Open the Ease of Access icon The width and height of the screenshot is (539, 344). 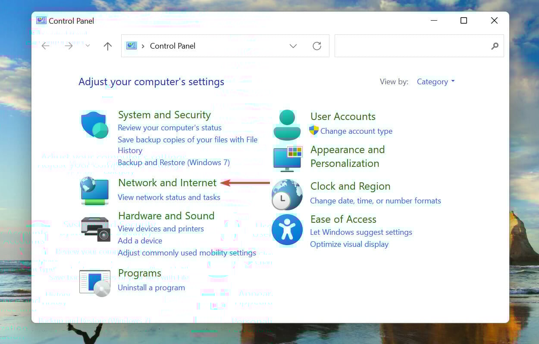[x=287, y=229]
